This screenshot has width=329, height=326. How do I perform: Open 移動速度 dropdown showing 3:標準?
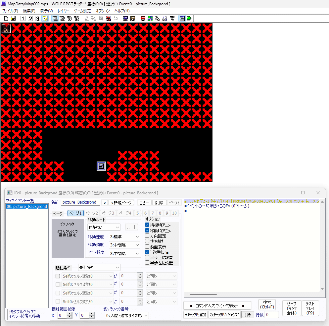tap(124, 237)
